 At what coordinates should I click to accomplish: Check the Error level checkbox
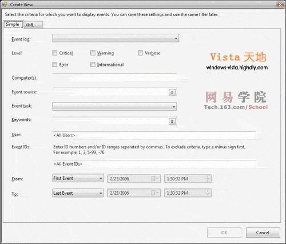click(55, 65)
